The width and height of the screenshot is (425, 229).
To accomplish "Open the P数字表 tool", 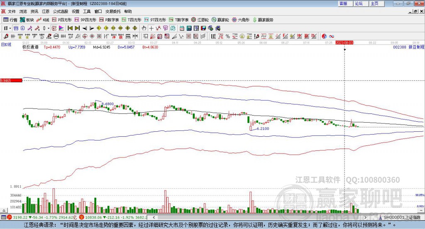I will pyautogui.click(x=109, y=20).
